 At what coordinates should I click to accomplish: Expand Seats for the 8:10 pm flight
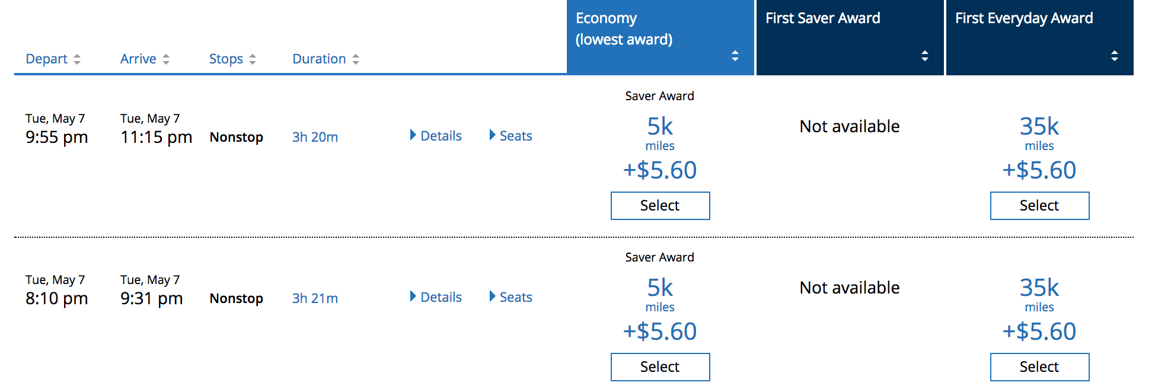pyautogui.click(x=516, y=297)
